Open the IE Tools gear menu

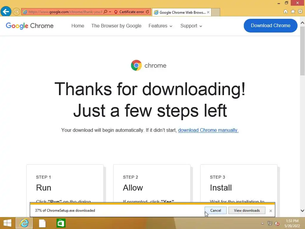coord(300,12)
